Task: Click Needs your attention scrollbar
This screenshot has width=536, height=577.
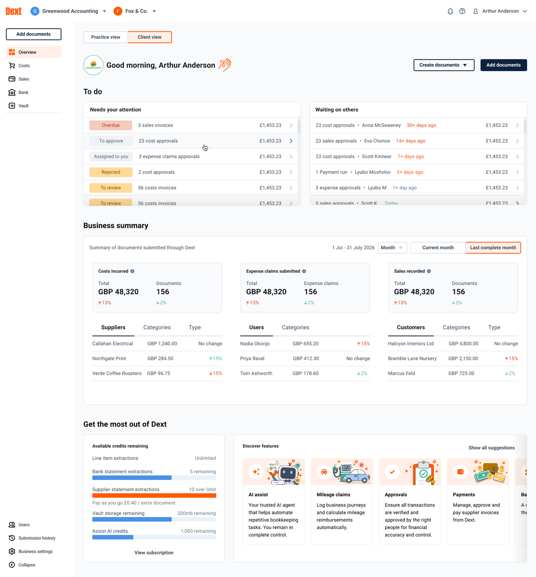Action: tap(299, 127)
